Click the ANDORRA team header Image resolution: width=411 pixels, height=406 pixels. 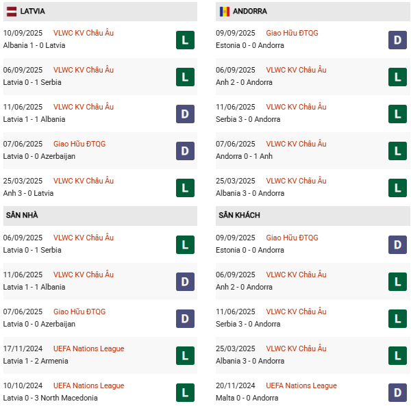pyautogui.click(x=249, y=11)
